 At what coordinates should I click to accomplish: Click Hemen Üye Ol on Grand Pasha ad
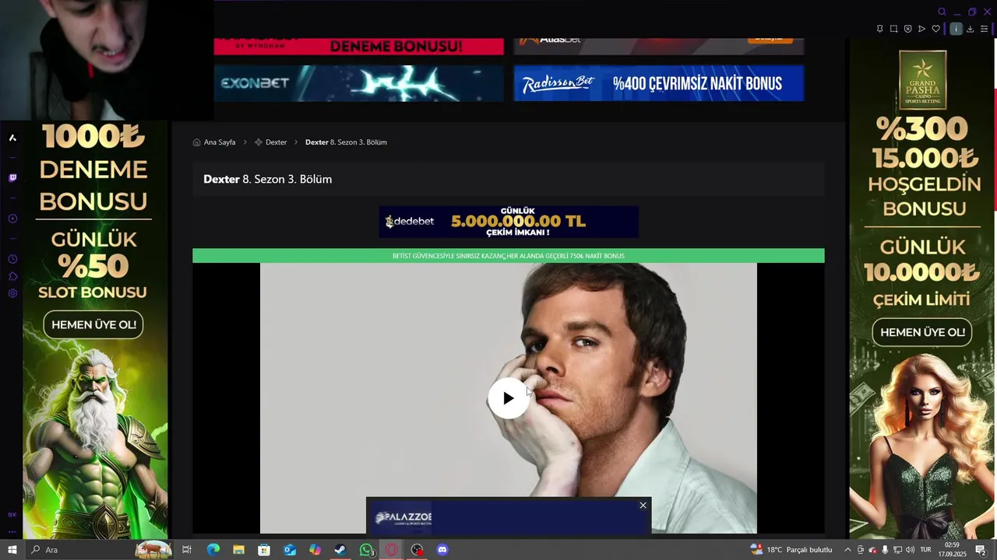pos(922,332)
